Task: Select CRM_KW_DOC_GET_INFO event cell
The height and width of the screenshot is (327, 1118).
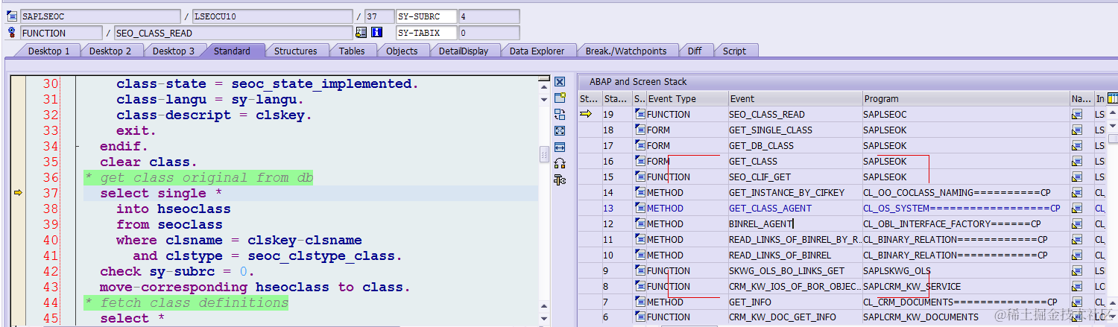Action: point(795,317)
